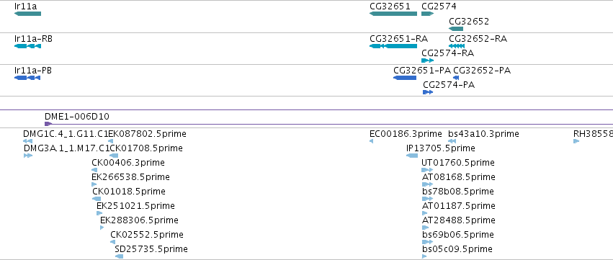Click the RH38558 EST arrow glyph
Viewport: 613px width, 260px height.
click(x=576, y=141)
